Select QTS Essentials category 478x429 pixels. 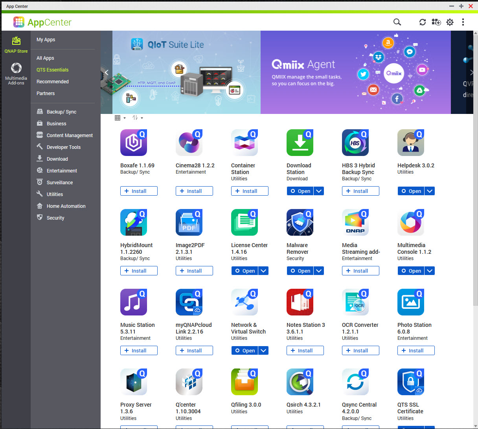point(52,70)
